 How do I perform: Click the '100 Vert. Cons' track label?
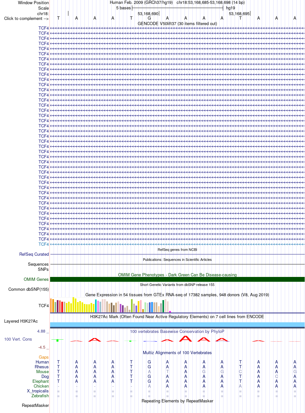pyautogui.click(x=18, y=339)
